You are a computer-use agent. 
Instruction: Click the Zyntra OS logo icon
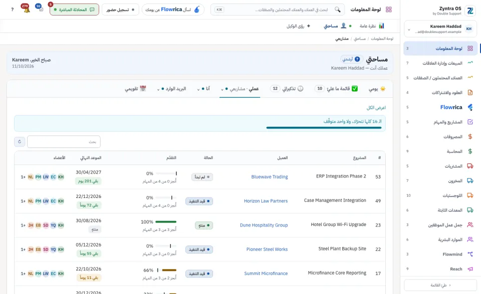[469, 10]
